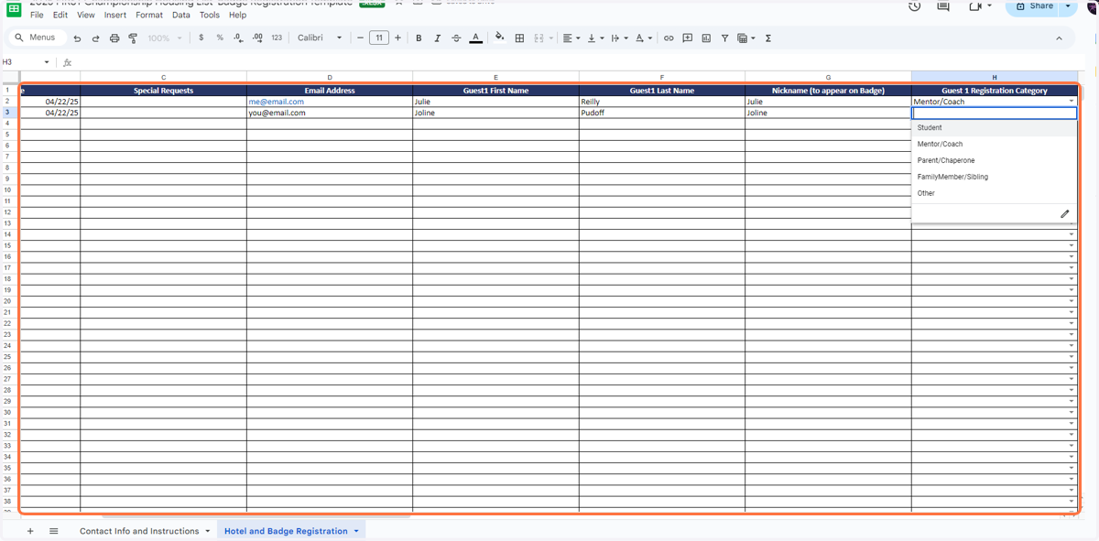1099x541 pixels.
Task: Click the Functions sigma icon
Action: click(767, 38)
